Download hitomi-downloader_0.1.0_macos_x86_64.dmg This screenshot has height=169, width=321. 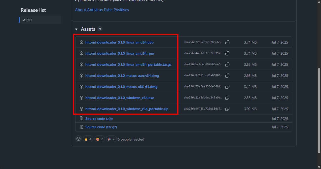[121, 87]
